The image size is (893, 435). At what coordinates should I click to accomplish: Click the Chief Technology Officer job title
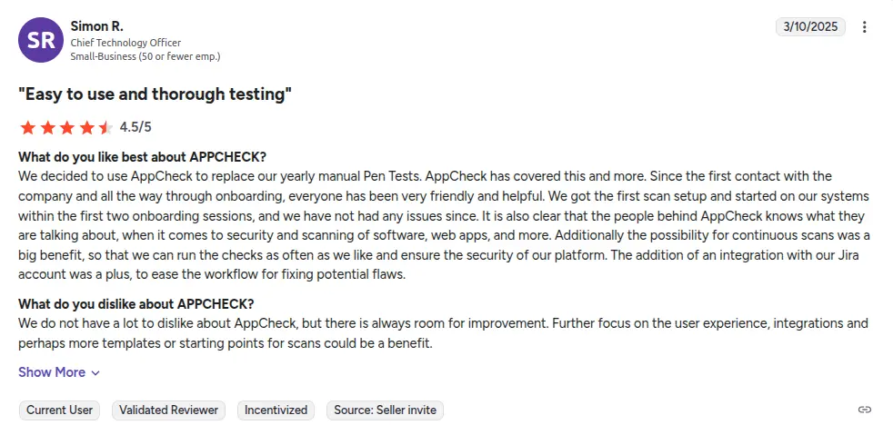(125, 43)
